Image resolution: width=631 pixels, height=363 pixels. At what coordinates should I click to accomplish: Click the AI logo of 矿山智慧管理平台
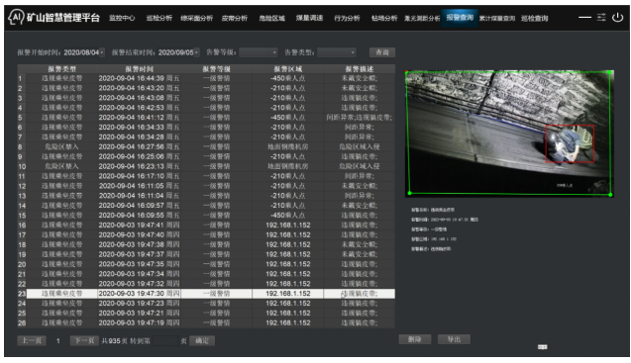click(x=16, y=17)
